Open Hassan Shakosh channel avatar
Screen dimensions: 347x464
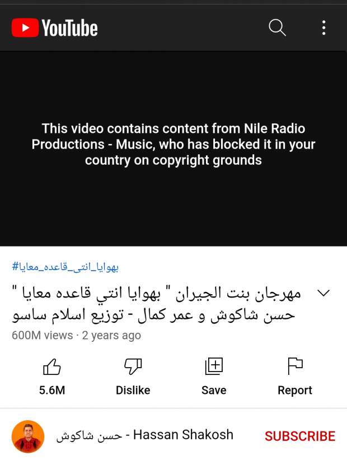(x=28, y=437)
